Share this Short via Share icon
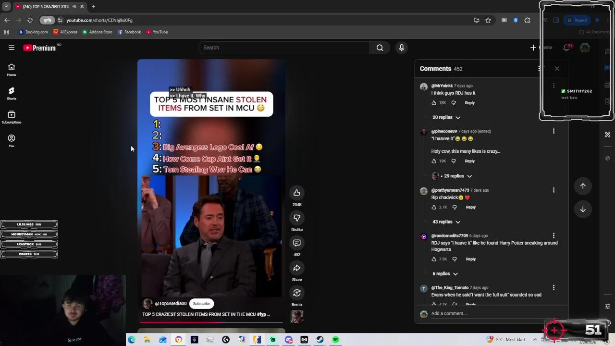The height and width of the screenshot is (346, 615). pos(297,268)
